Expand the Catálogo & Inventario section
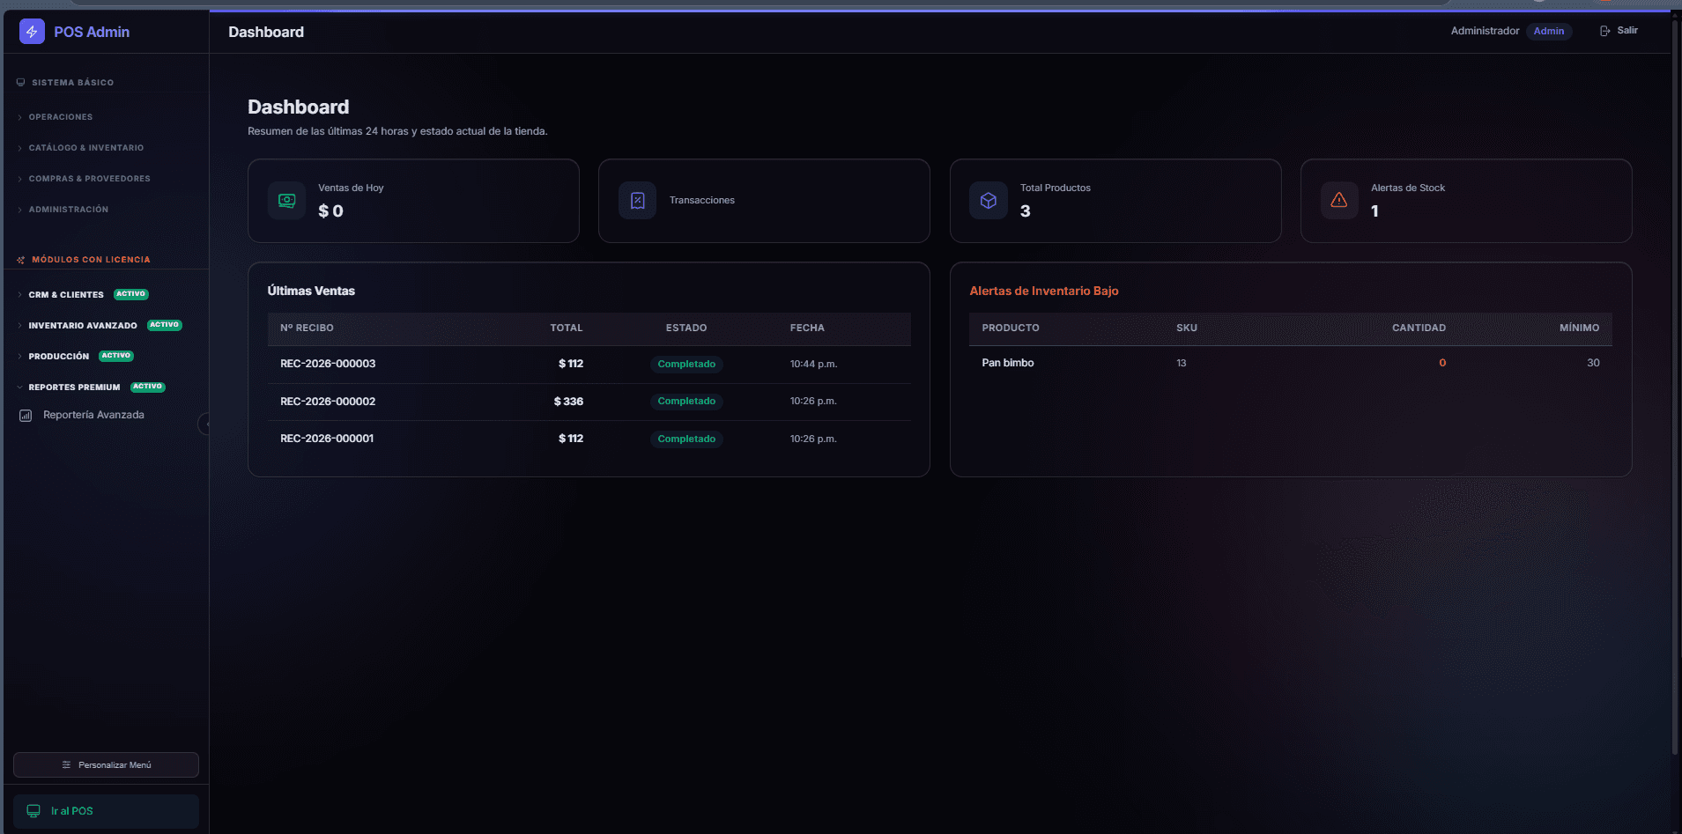Screen dimensions: 1682x834 [80, 148]
